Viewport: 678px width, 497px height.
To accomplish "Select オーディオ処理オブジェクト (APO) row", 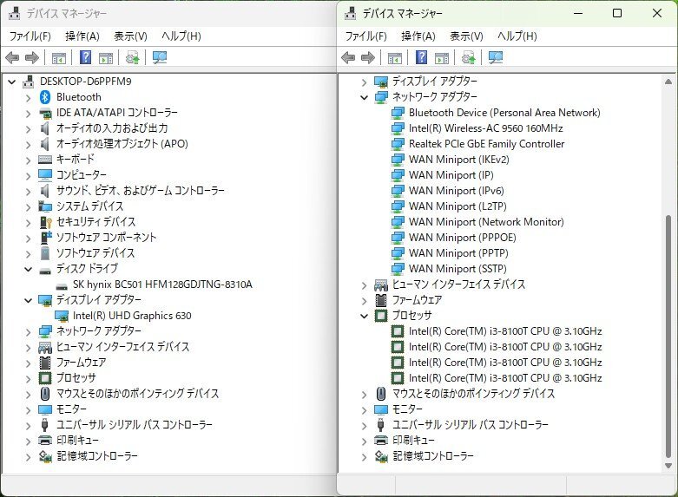I will point(122,144).
